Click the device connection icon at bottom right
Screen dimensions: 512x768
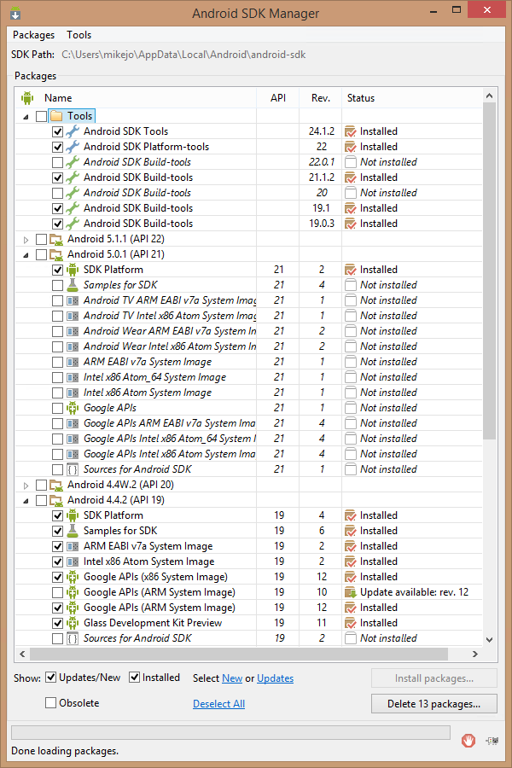[492, 741]
